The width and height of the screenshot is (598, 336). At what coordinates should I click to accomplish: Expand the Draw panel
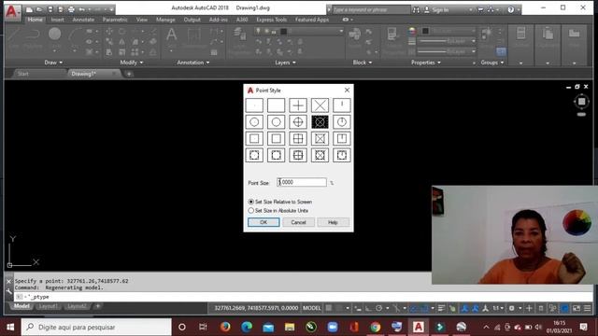53,63
